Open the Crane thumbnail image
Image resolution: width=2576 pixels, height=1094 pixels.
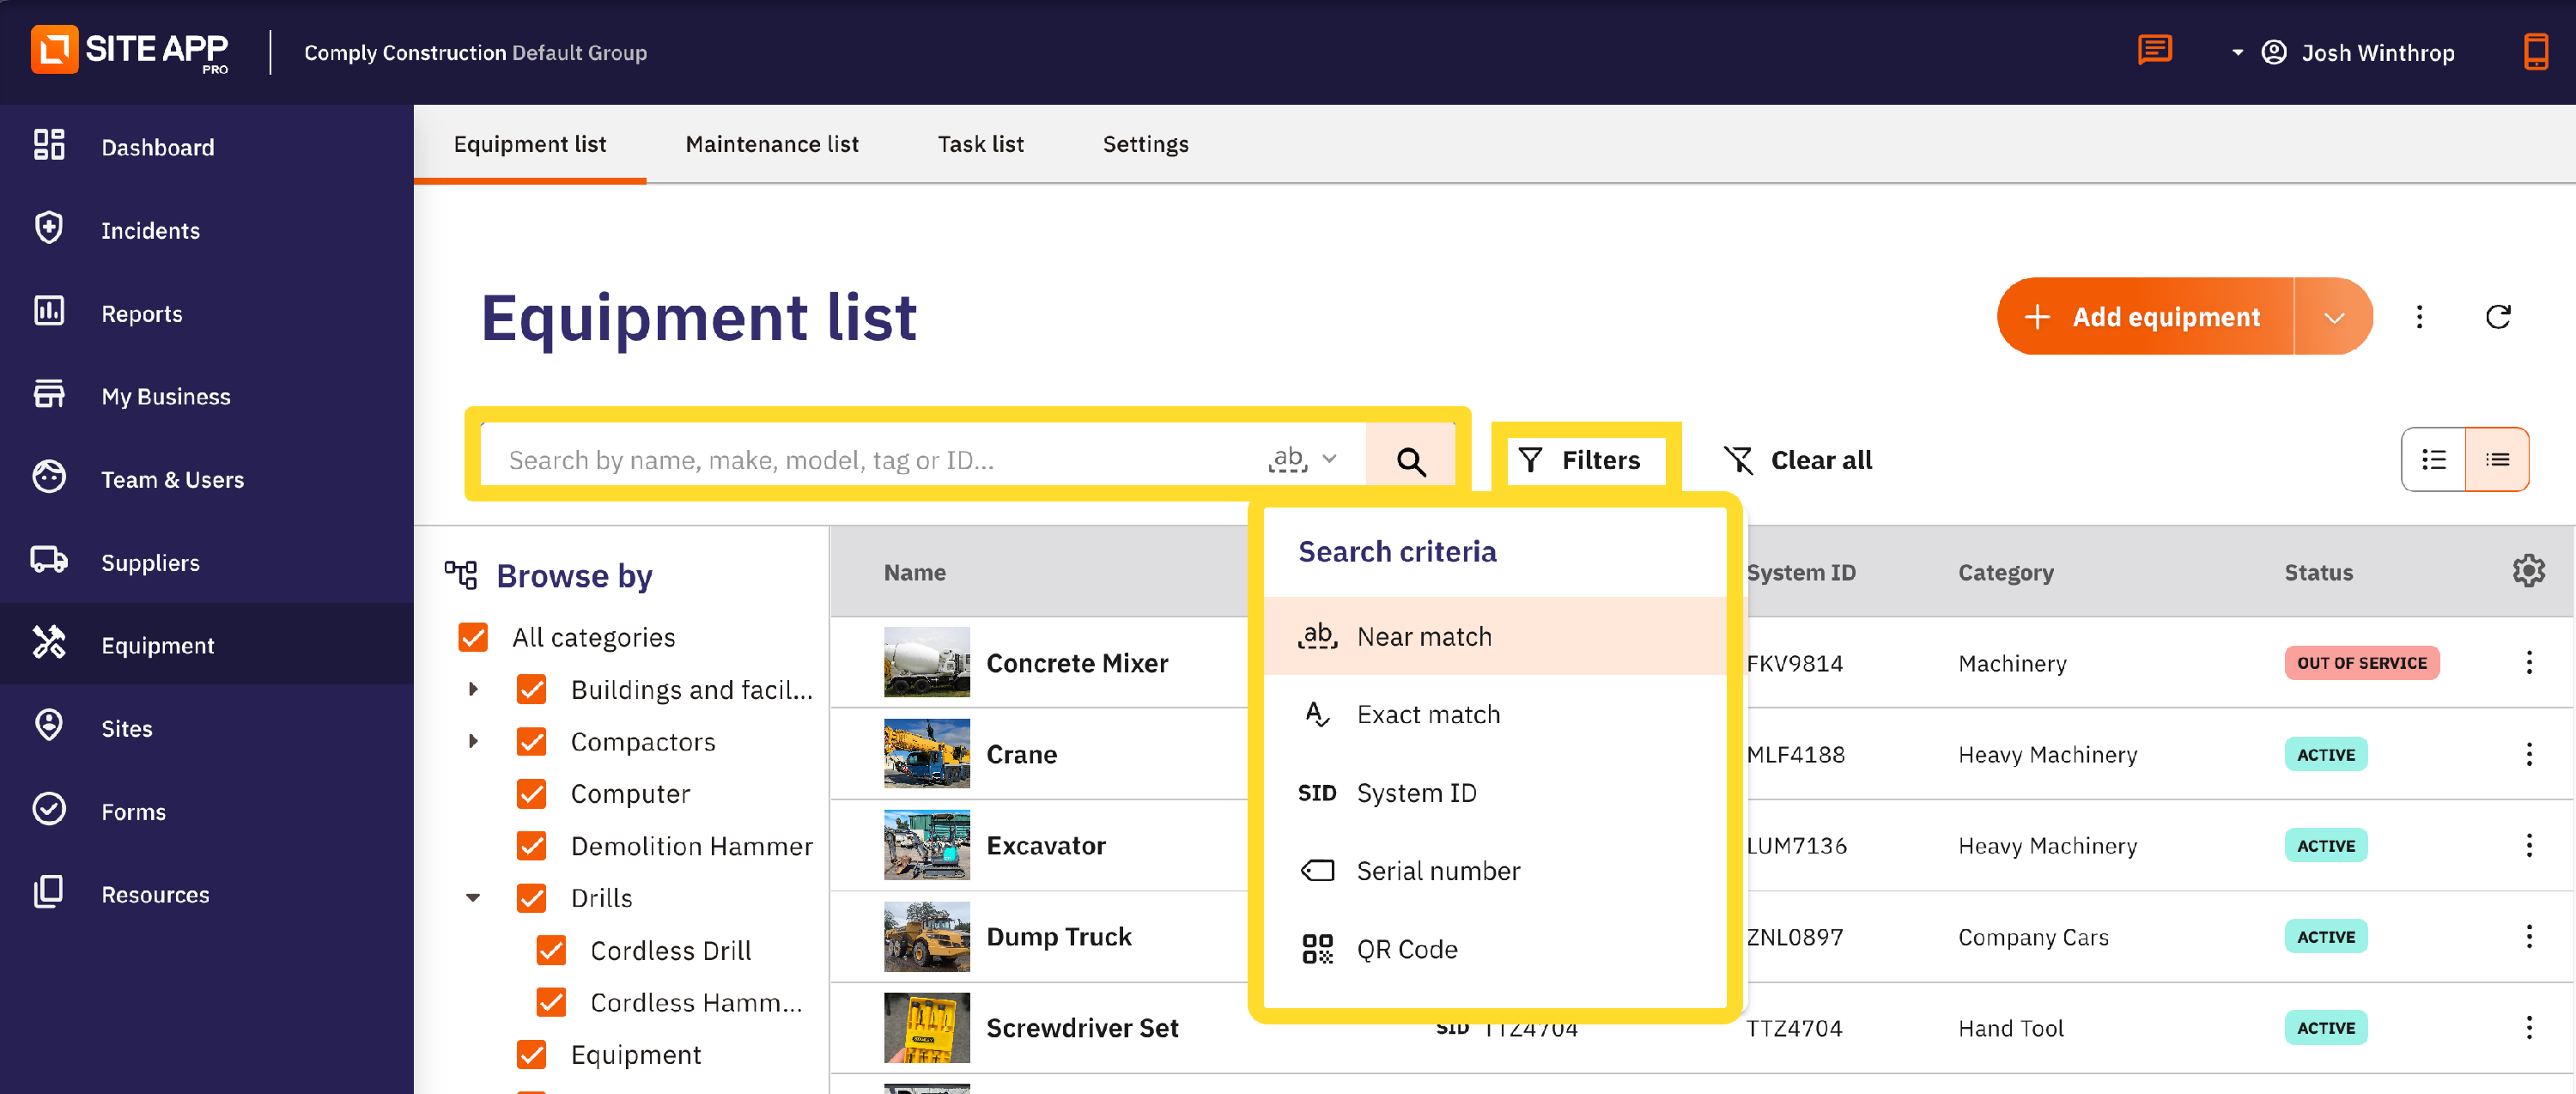coord(926,754)
